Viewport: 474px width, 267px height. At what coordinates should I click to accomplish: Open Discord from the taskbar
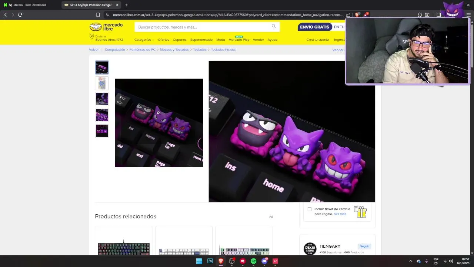click(x=264, y=261)
